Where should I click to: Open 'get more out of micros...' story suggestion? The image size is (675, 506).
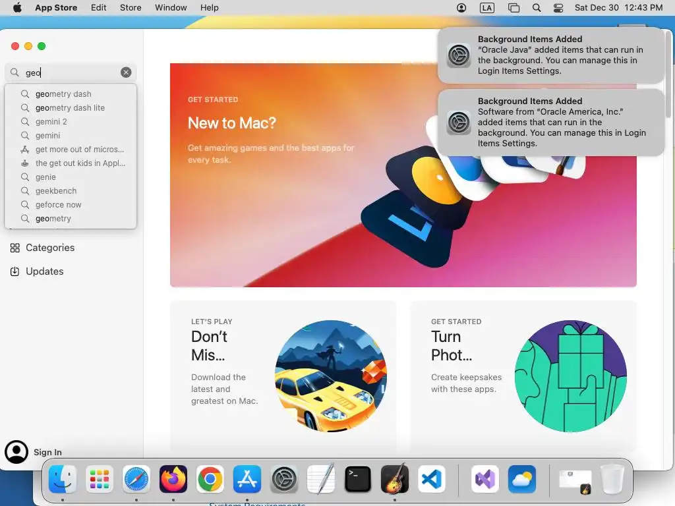(71, 150)
